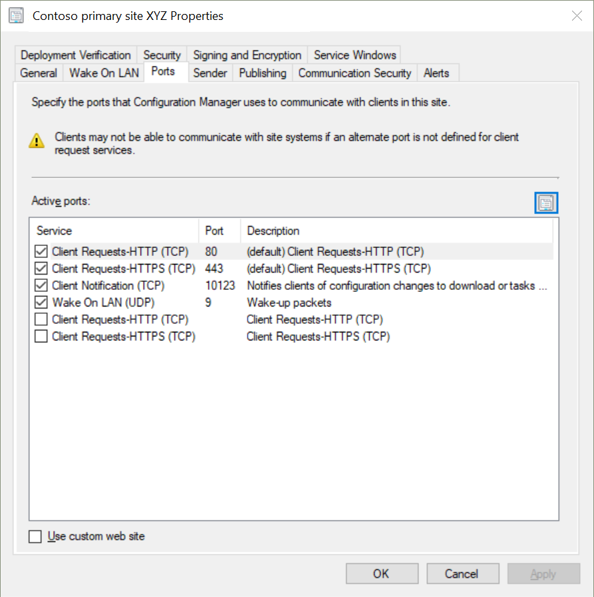The image size is (594, 597).
Task: Select the Signing and Encryption tab
Action: click(x=247, y=55)
